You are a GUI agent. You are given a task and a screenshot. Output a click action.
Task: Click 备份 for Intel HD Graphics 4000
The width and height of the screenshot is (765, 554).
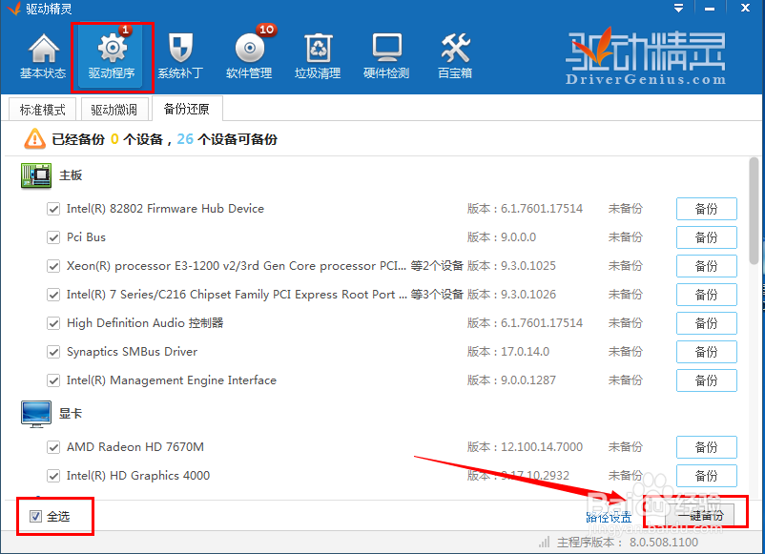(x=707, y=476)
